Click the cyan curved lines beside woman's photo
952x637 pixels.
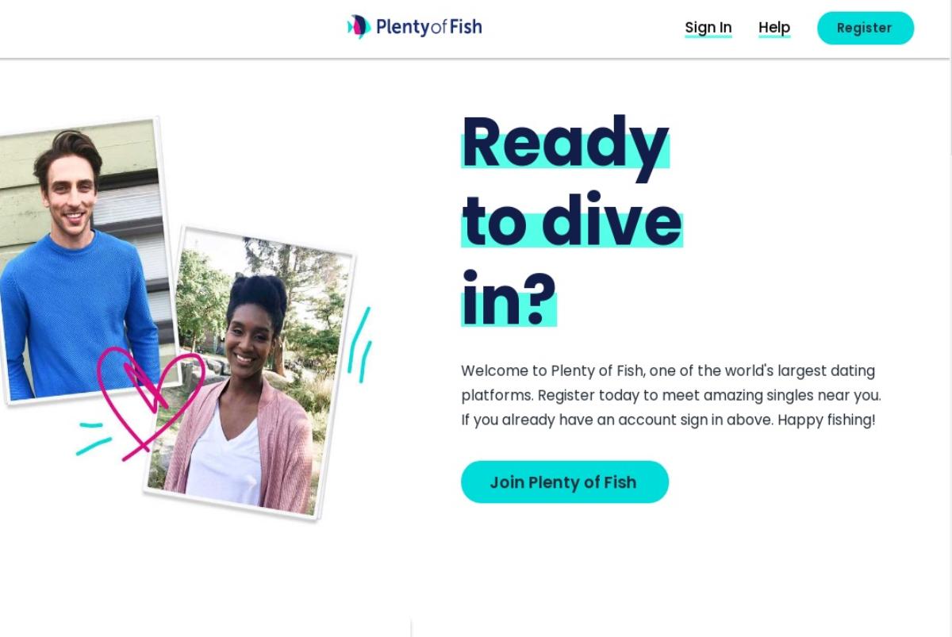pos(359,343)
